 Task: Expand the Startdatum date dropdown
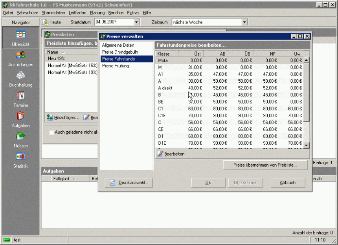137,22
